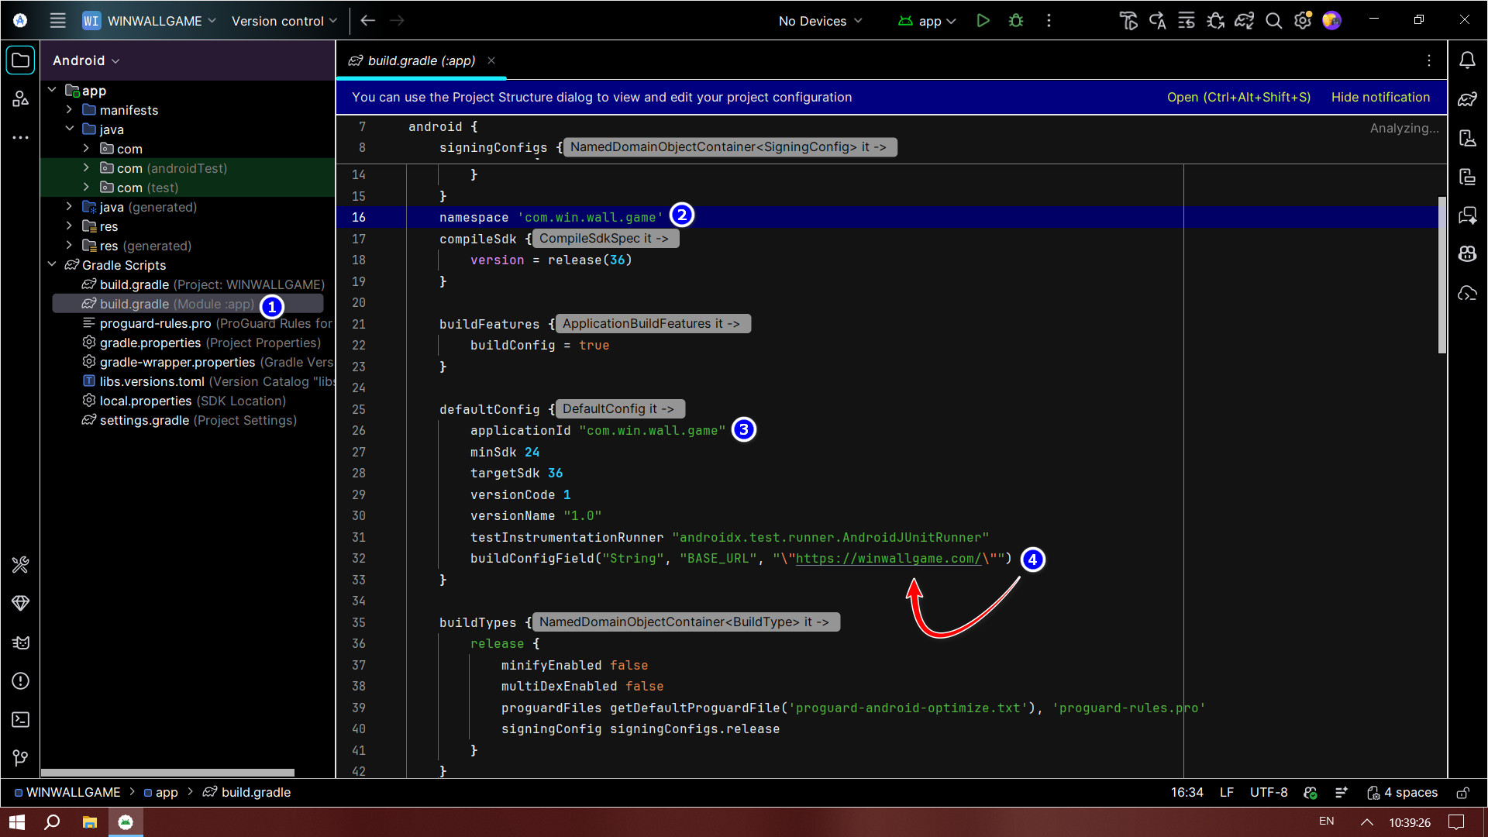Sync Project with Gradle Files
Image resolution: width=1488 pixels, height=837 pixels.
tap(1244, 21)
